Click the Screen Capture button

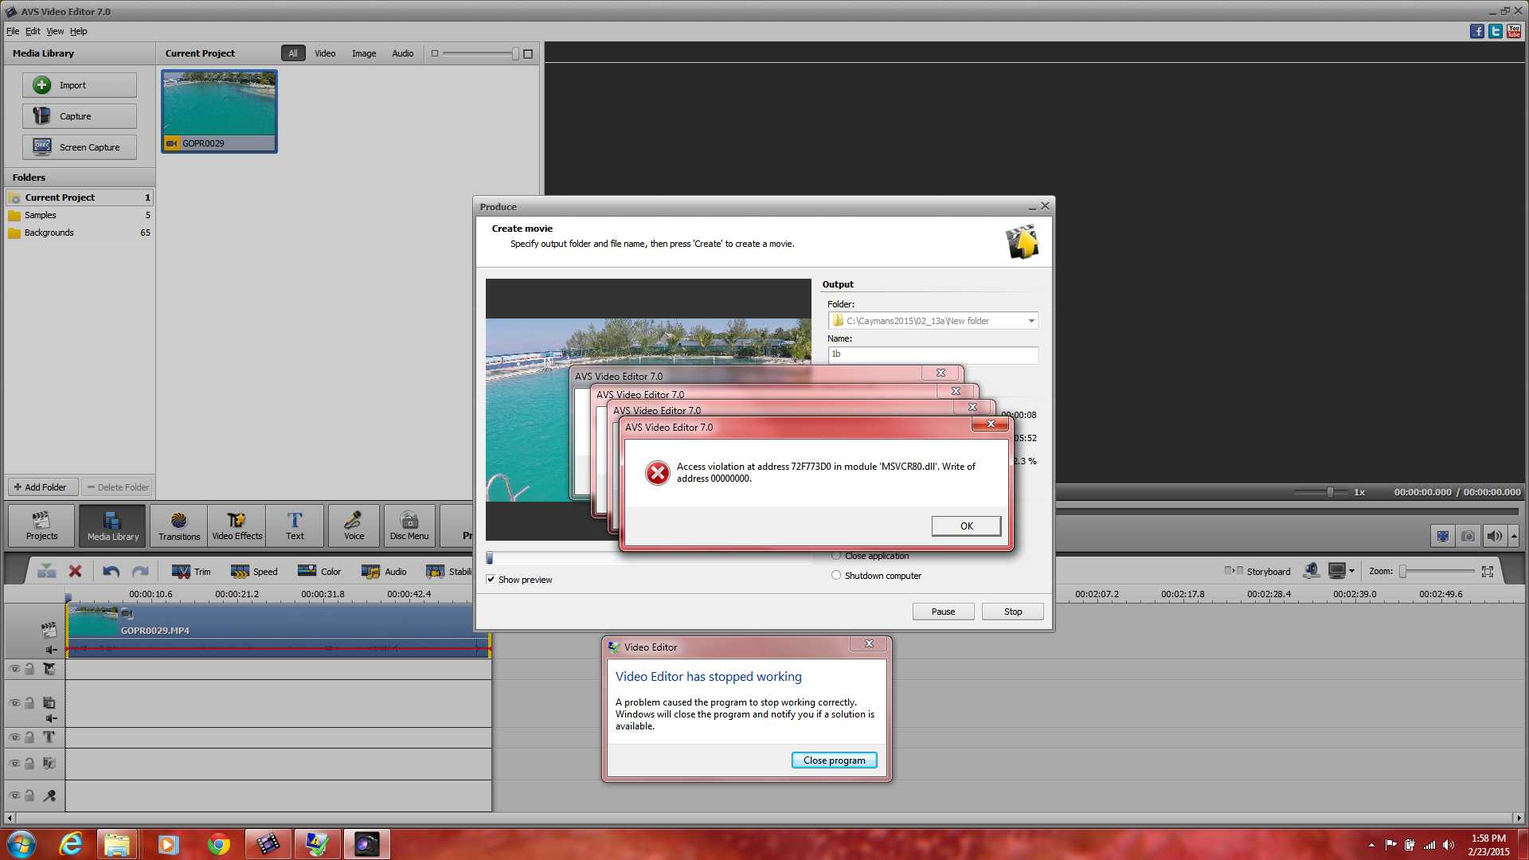coord(80,147)
